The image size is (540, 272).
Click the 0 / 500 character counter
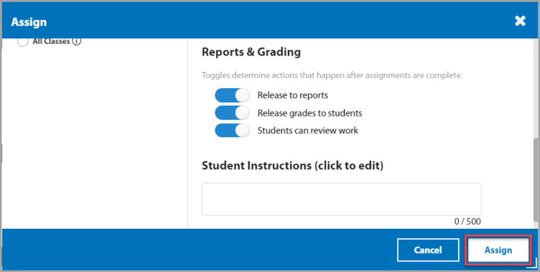[x=467, y=221]
